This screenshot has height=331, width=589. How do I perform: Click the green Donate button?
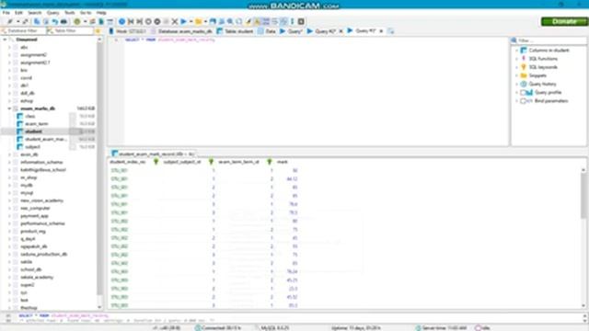point(564,21)
